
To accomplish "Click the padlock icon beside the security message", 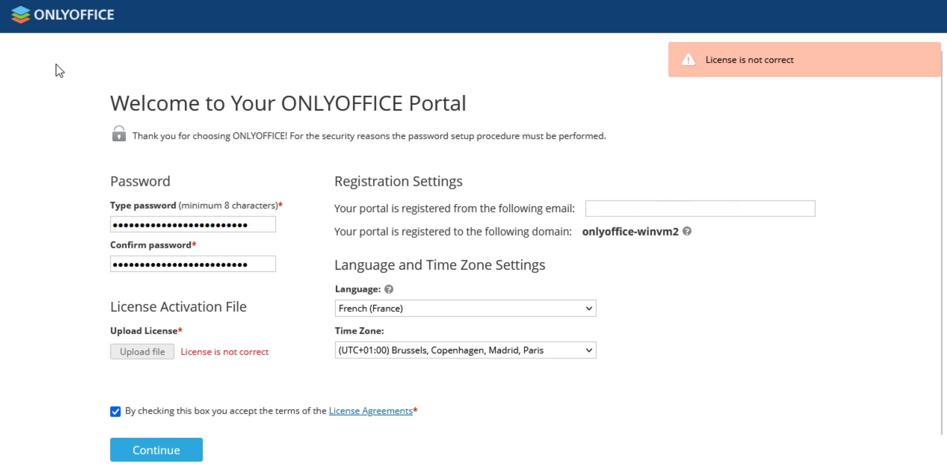I will (119, 134).
